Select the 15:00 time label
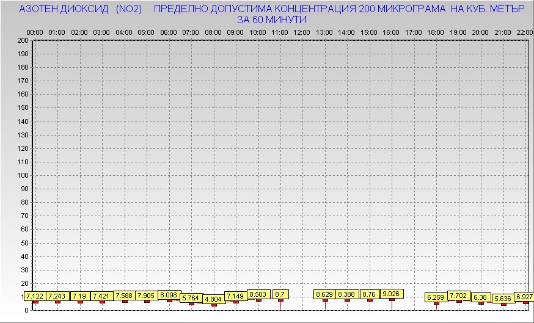 [369, 33]
